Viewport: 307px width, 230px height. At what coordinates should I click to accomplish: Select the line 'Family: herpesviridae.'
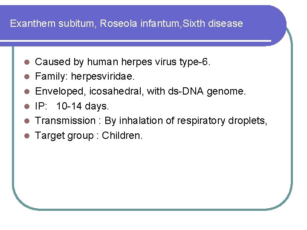click(85, 77)
